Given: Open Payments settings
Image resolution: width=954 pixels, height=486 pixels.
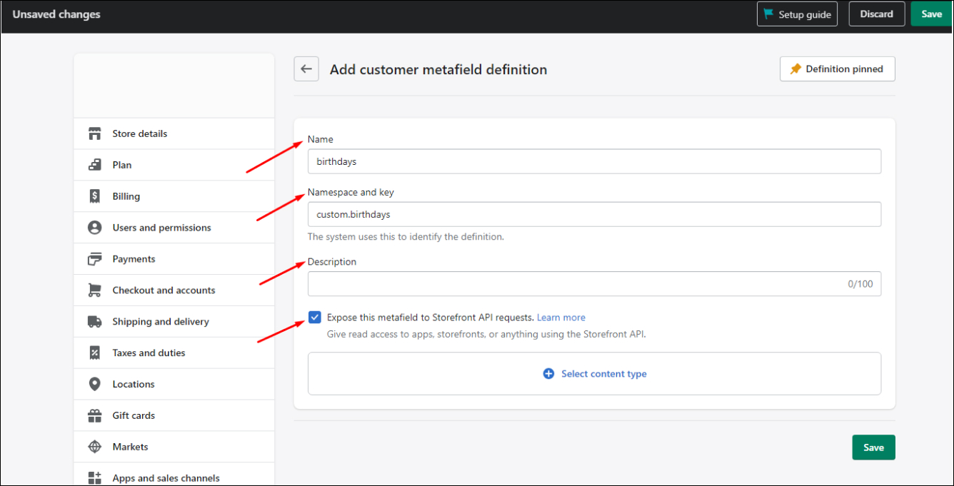Looking at the screenshot, I should tap(174, 259).
